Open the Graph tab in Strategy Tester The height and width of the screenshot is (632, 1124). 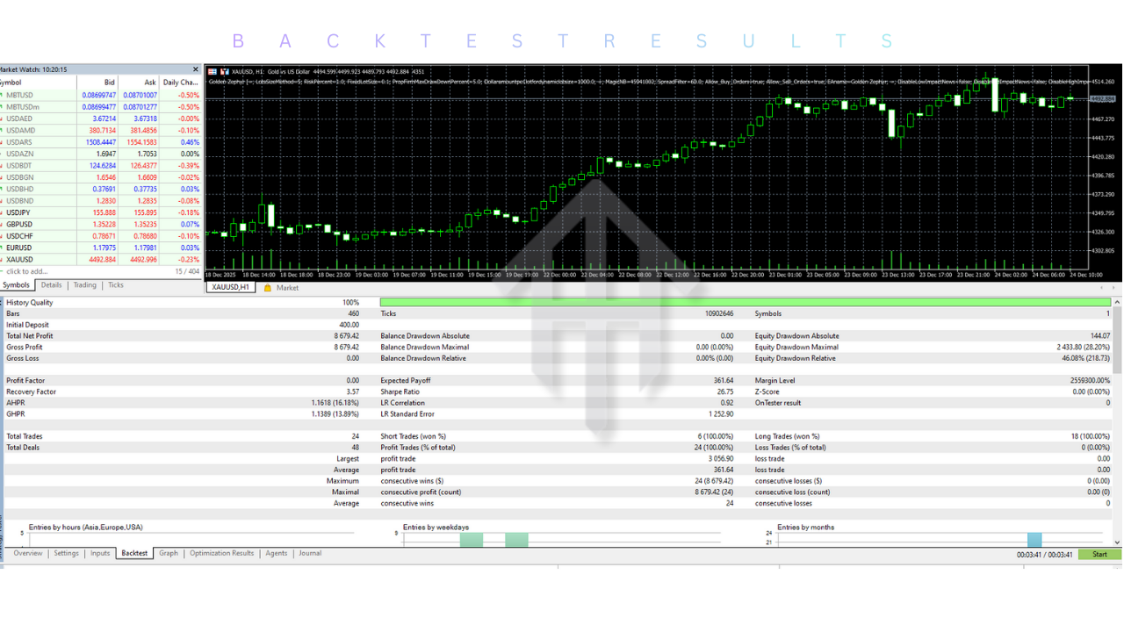(169, 554)
